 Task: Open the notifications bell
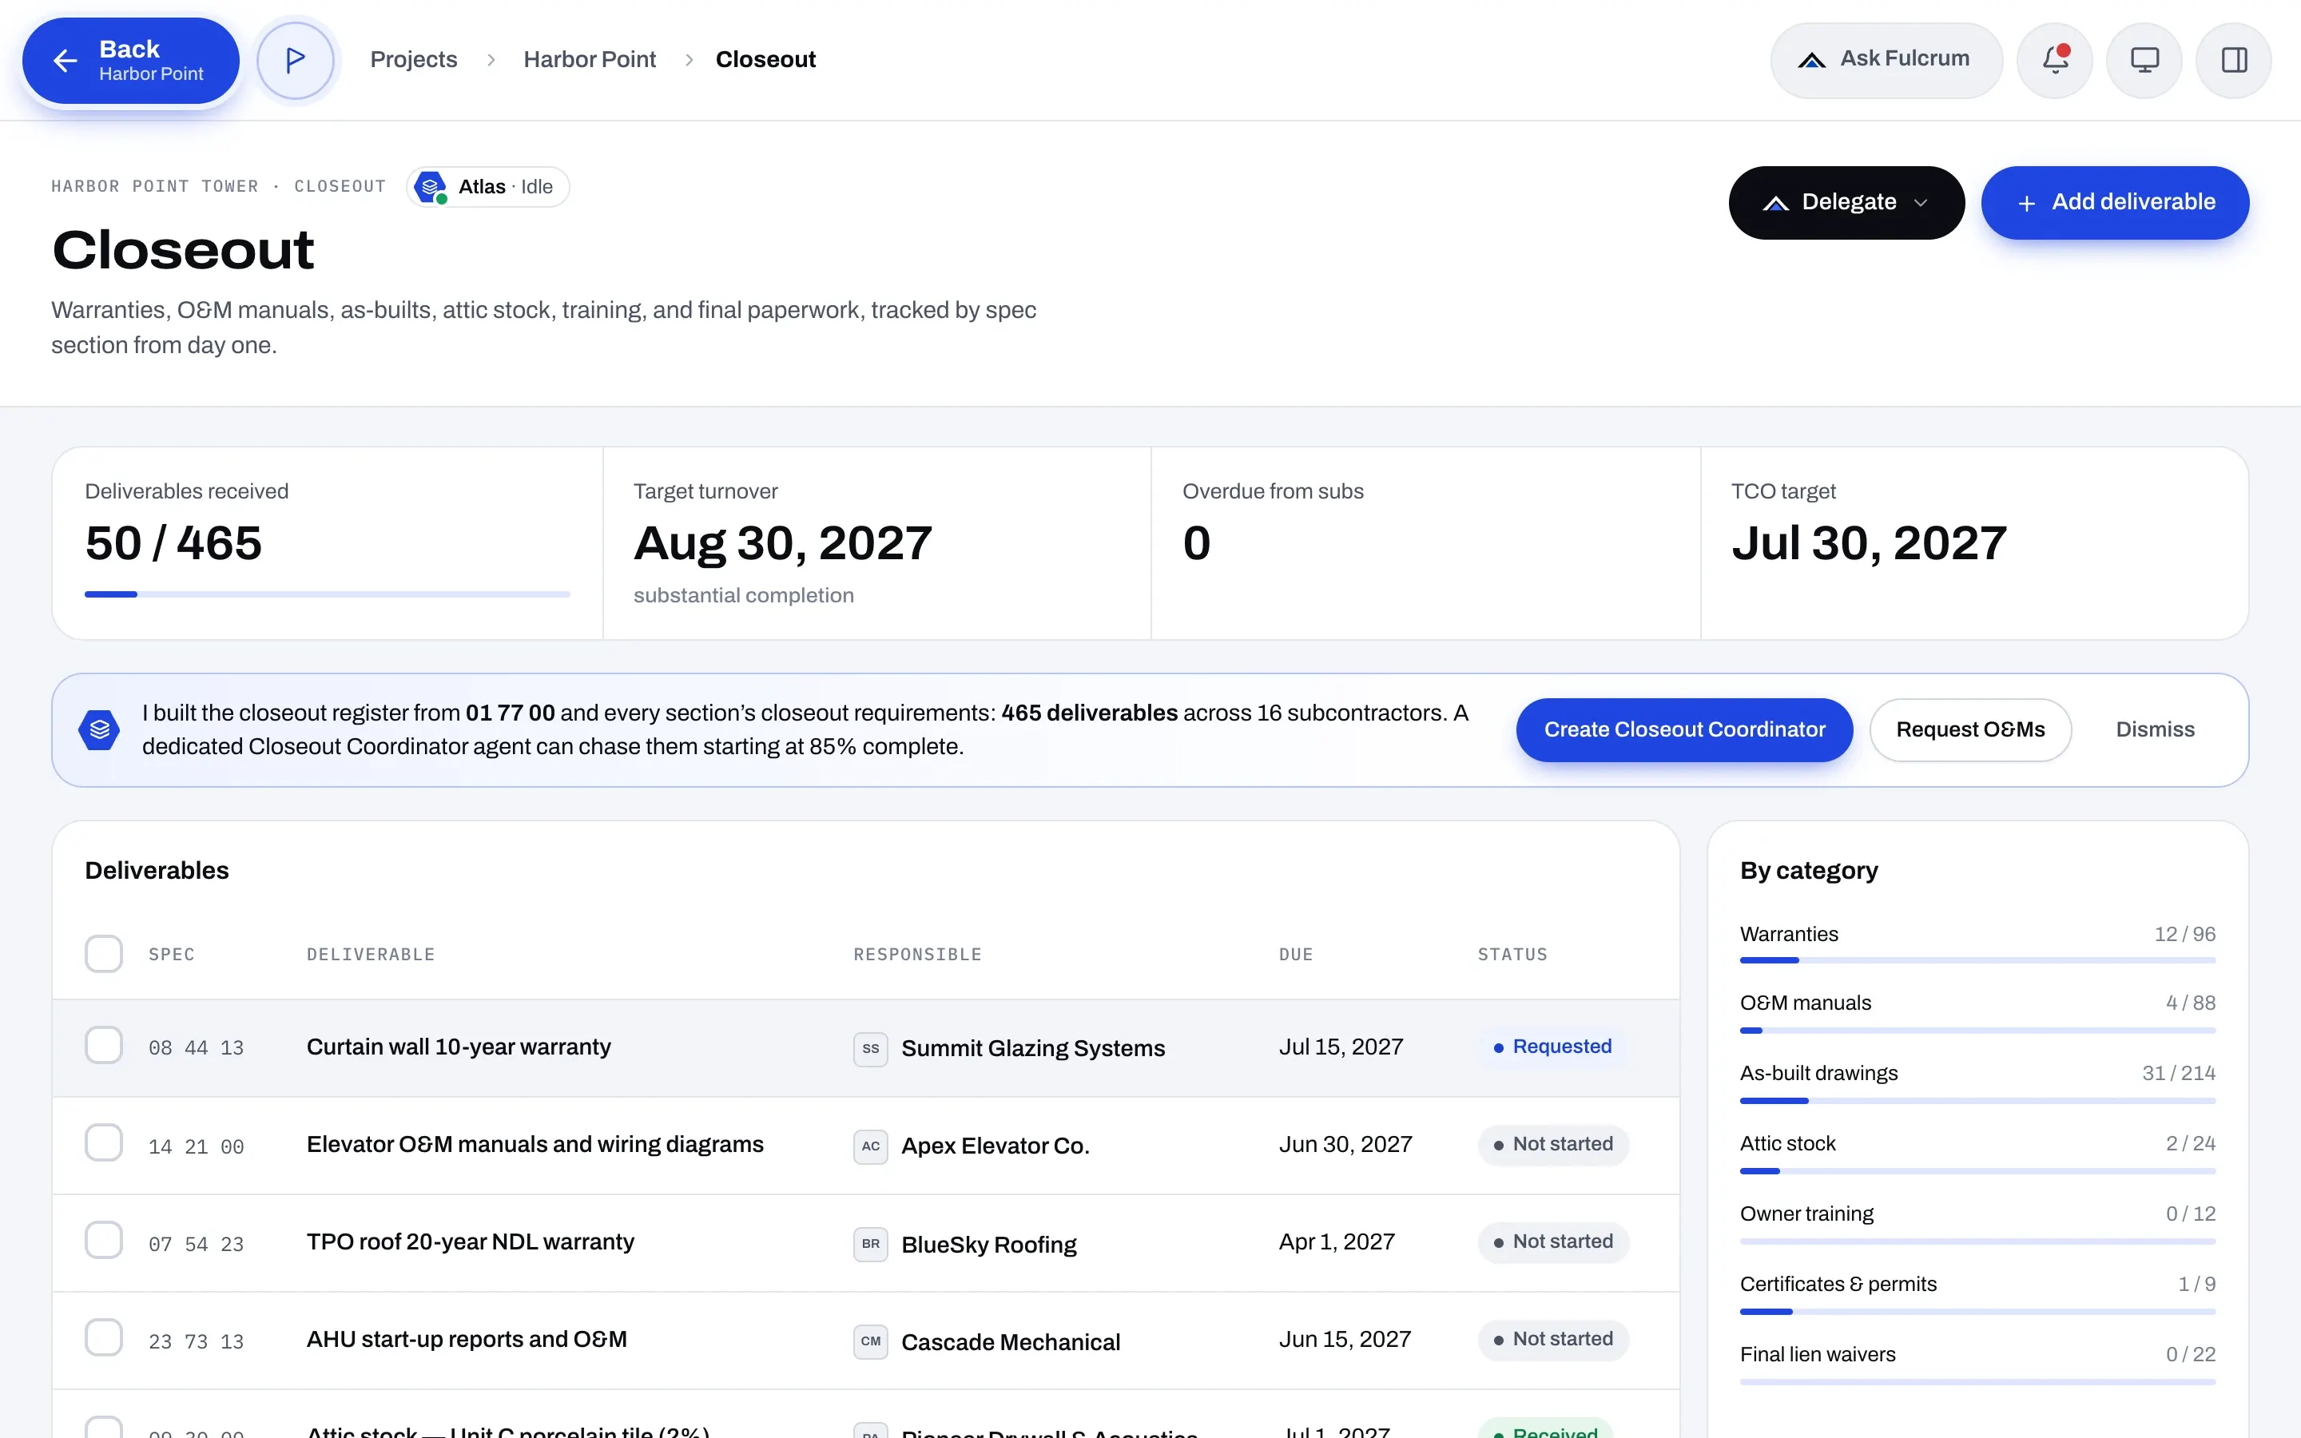2055,60
